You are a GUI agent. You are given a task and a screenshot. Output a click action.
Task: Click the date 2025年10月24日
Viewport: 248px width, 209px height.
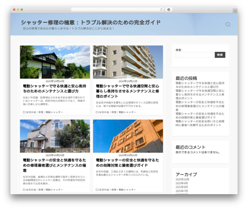55,81
